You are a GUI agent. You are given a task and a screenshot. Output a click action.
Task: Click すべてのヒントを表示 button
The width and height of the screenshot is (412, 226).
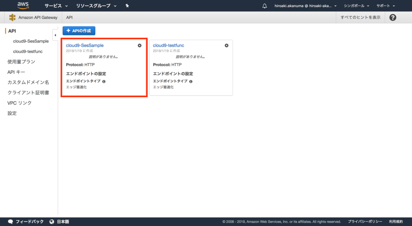tap(360, 17)
